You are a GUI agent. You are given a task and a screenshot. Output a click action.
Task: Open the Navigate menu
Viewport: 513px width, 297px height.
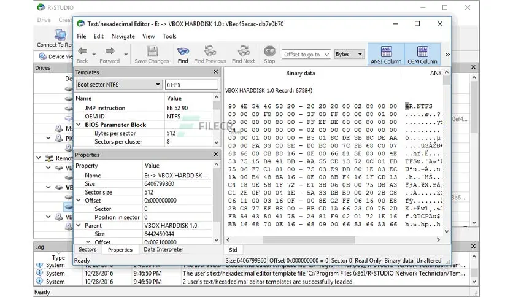pyautogui.click(x=123, y=36)
